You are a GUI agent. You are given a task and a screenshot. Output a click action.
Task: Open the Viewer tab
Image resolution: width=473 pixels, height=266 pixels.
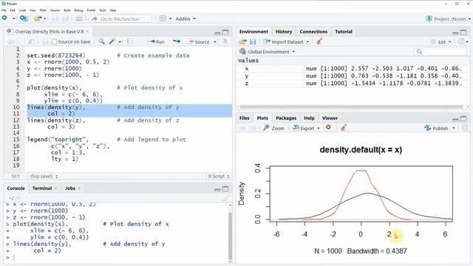click(330, 118)
